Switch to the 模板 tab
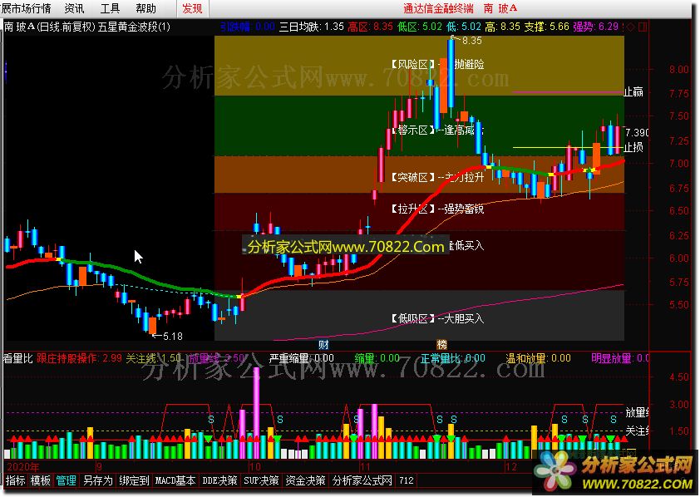700x497 pixels. [x=40, y=480]
